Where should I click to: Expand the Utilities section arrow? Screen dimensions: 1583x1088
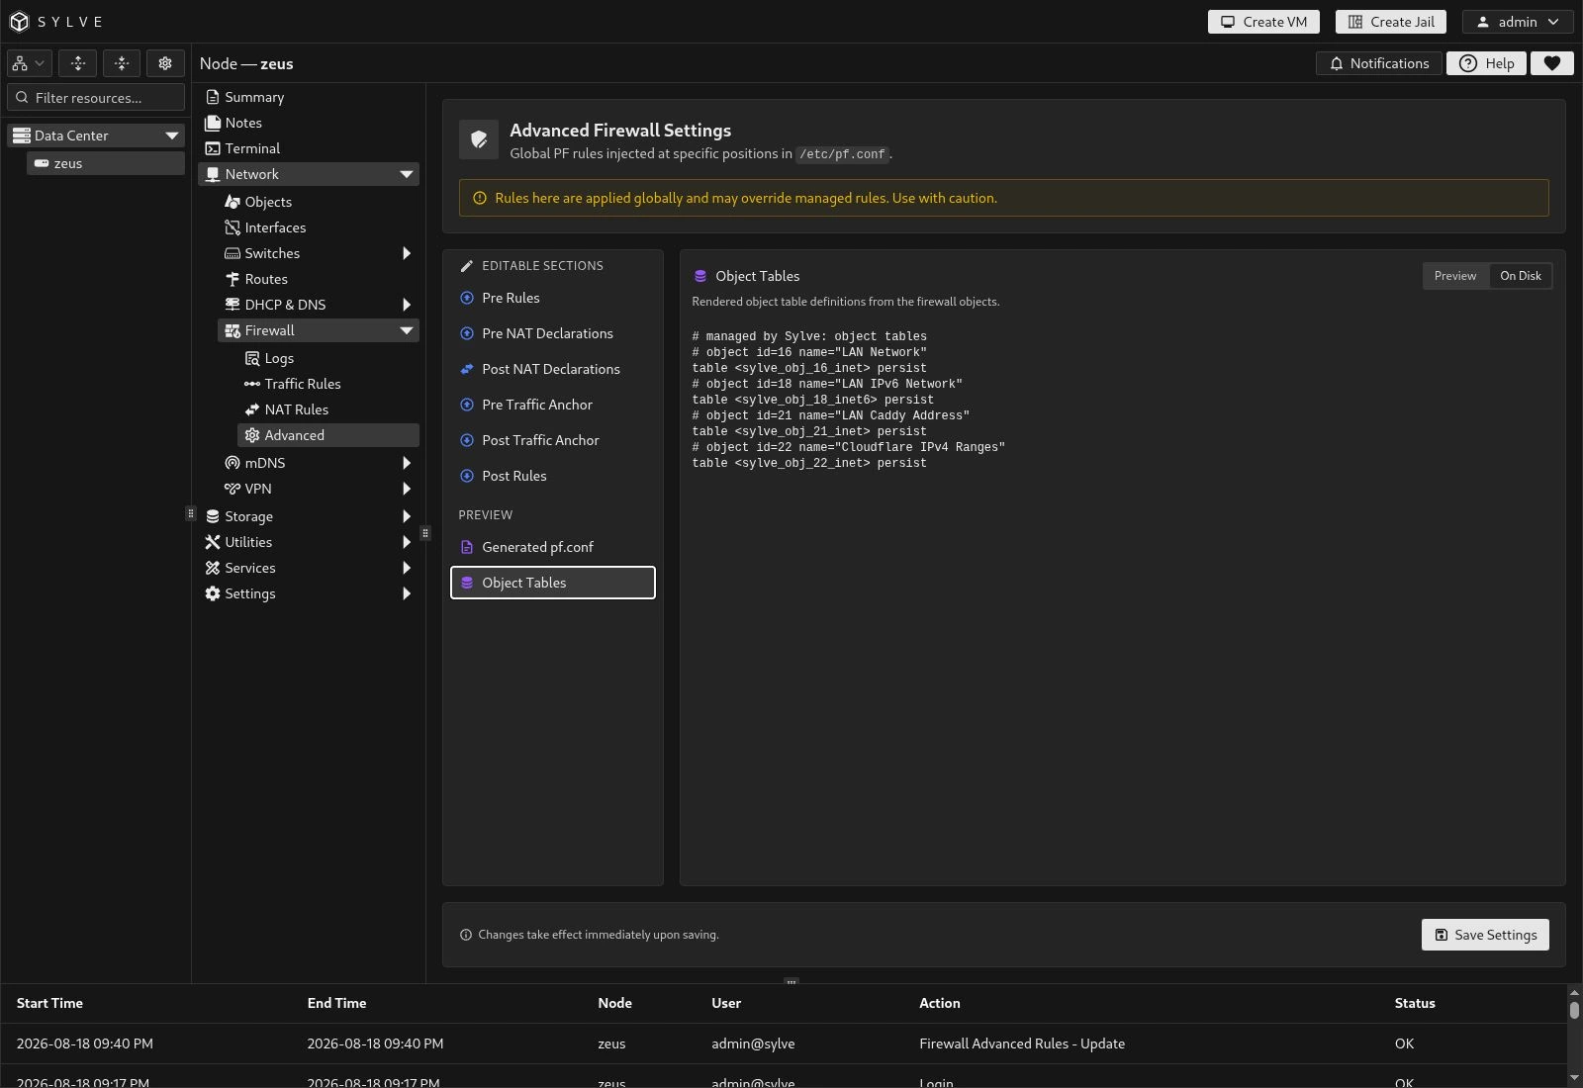(406, 542)
